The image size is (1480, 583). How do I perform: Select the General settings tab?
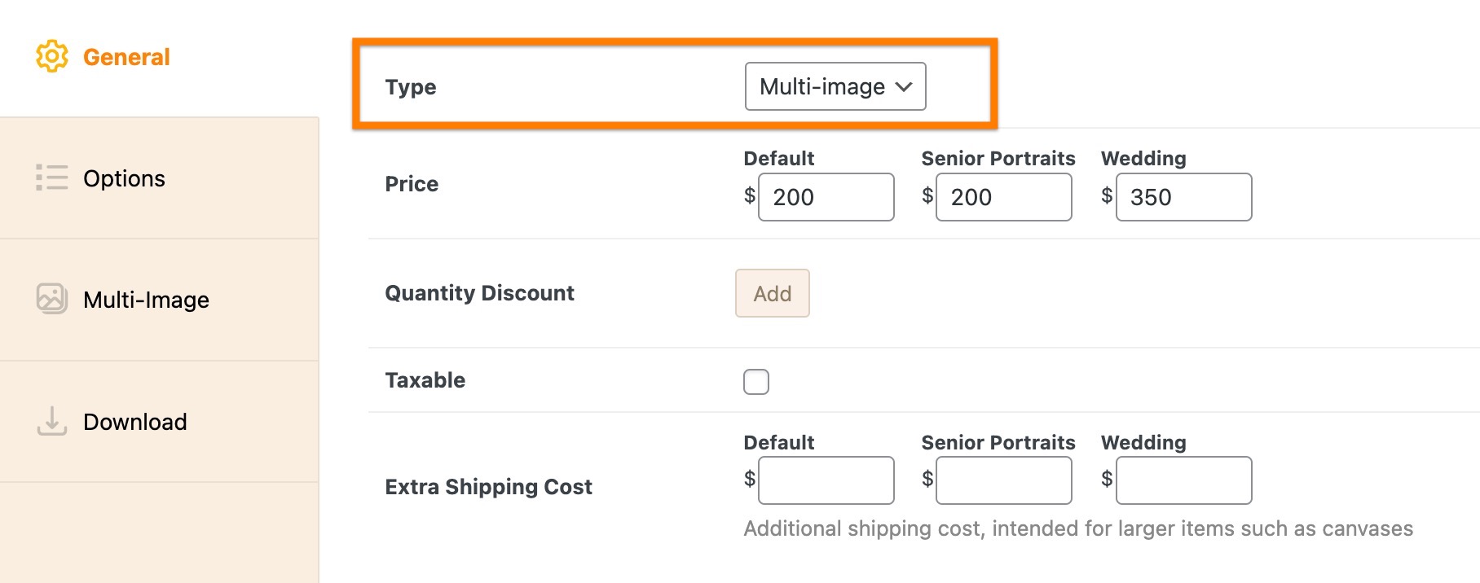(x=126, y=56)
